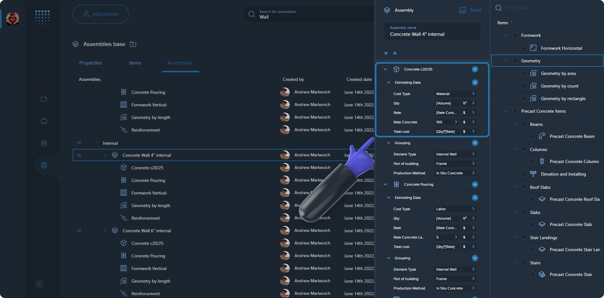The image size is (604, 298).
Task: Click plus icon on Concrete Pouring panel row
Action: (475, 184)
